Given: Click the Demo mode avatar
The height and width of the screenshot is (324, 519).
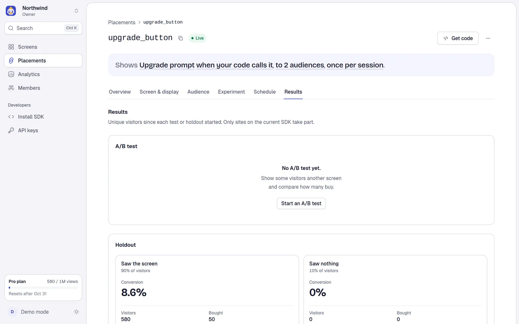Looking at the screenshot, I should [12, 312].
